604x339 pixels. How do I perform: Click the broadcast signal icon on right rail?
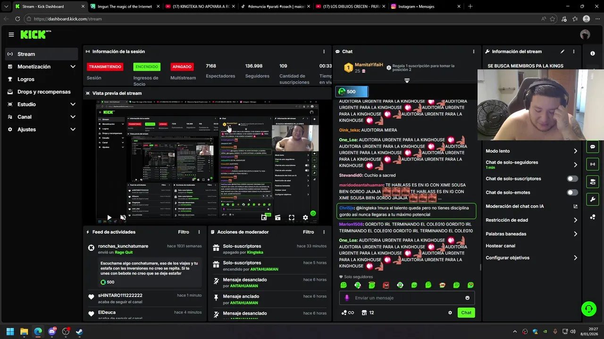tap(593, 164)
